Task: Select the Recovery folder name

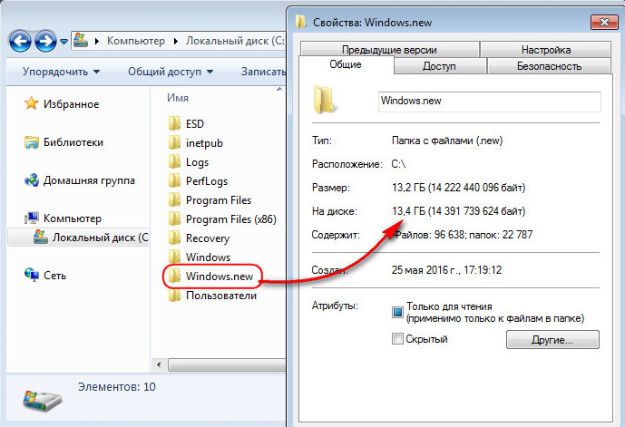Action: pyautogui.click(x=208, y=238)
